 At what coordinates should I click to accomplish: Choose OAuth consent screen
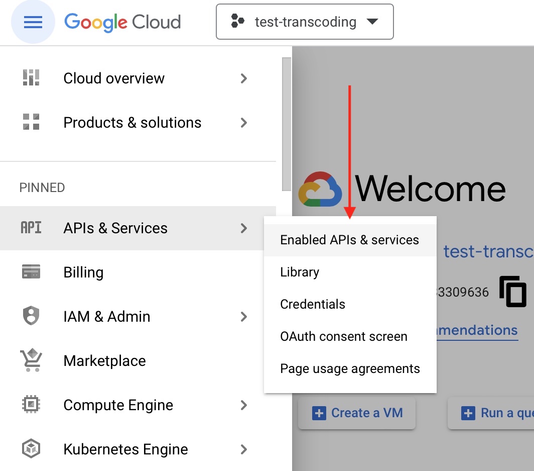pyautogui.click(x=350, y=337)
